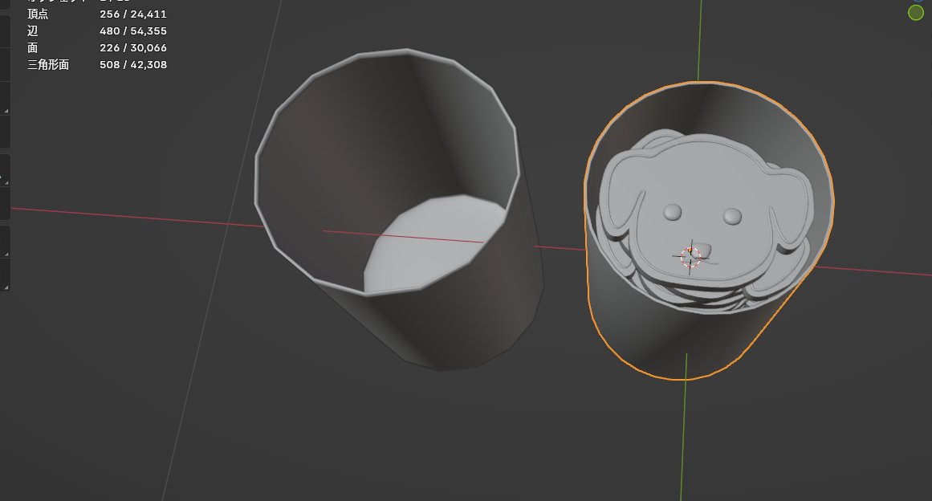Click the 頂点 vertex count statistic
Image resolution: width=932 pixels, height=501 pixels.
[38, 14]
